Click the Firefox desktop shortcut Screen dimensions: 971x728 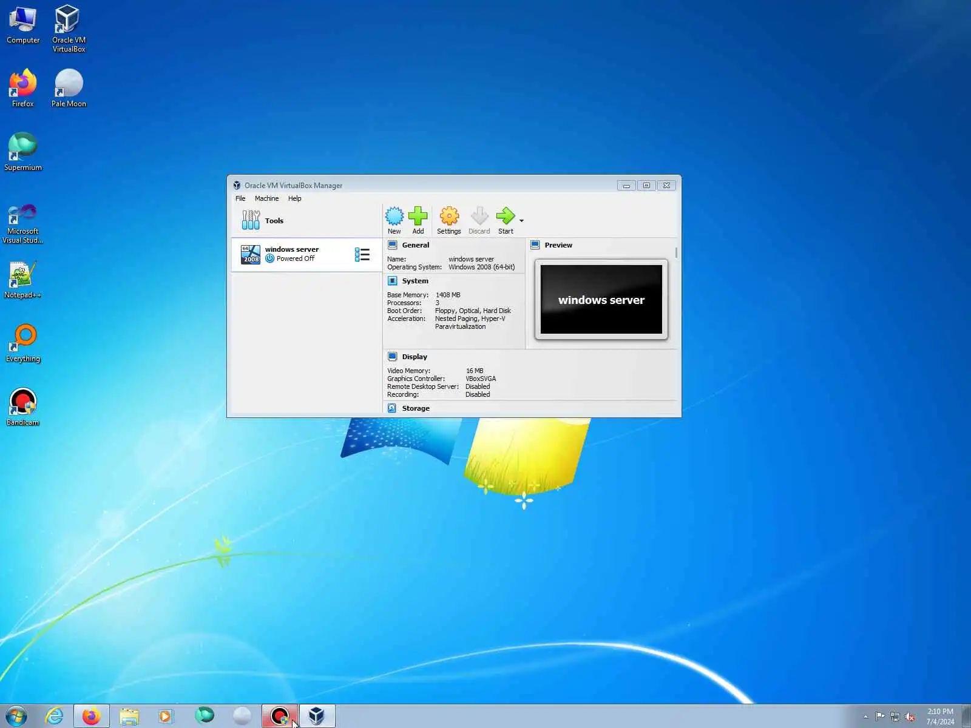coord(23,89)
